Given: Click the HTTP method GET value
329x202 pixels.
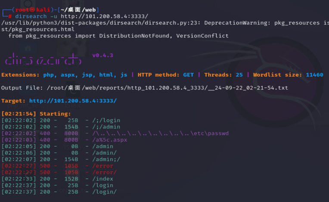Looking at the screenshot, I should (188, 75).
